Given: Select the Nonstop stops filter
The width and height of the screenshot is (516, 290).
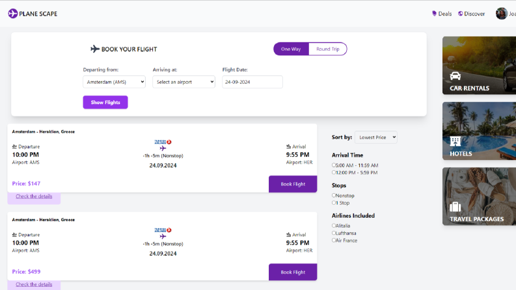Looking at the screenshot, I should 334,195.
